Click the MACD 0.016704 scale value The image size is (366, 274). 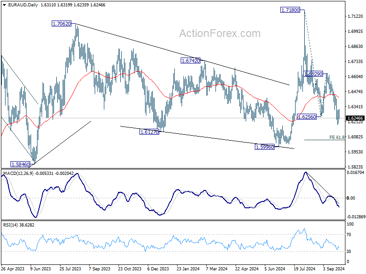pyautogui.click(x=355, y=173)
